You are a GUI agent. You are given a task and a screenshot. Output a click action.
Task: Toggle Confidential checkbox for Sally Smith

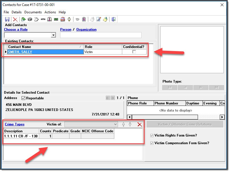point(134,52)
